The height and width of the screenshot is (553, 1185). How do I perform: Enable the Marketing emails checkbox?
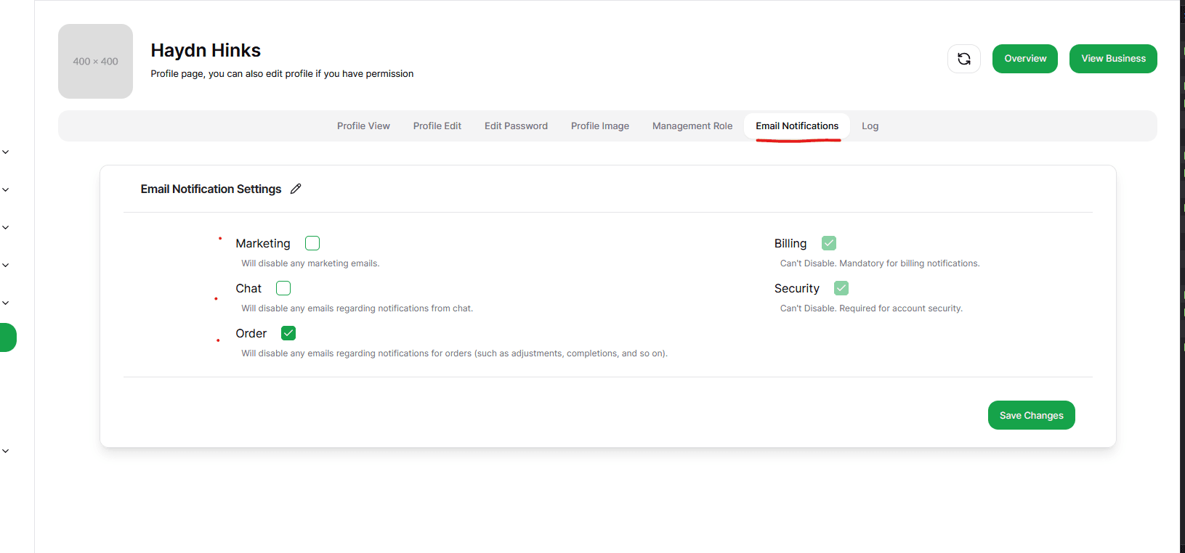coord(312,243)
